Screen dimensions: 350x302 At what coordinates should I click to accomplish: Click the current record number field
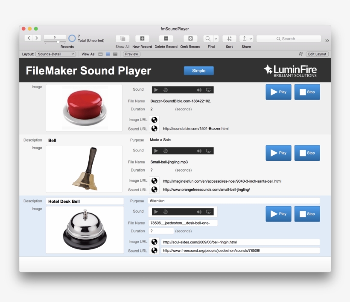click(x=55, y=37)
